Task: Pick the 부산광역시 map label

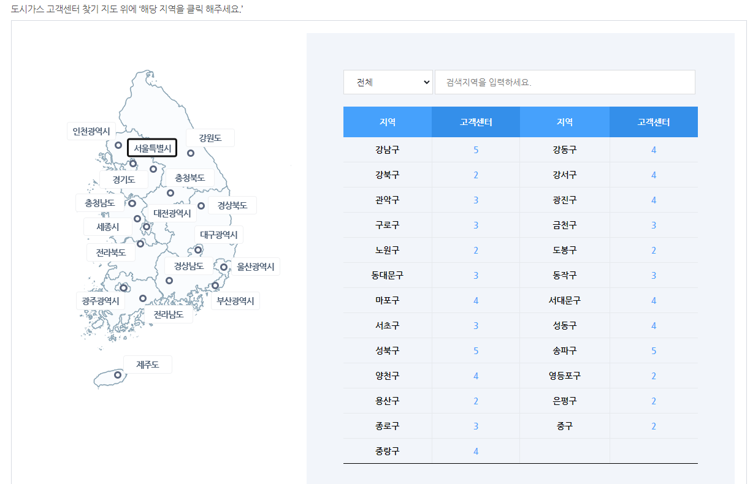Action: tap(235, 301)
